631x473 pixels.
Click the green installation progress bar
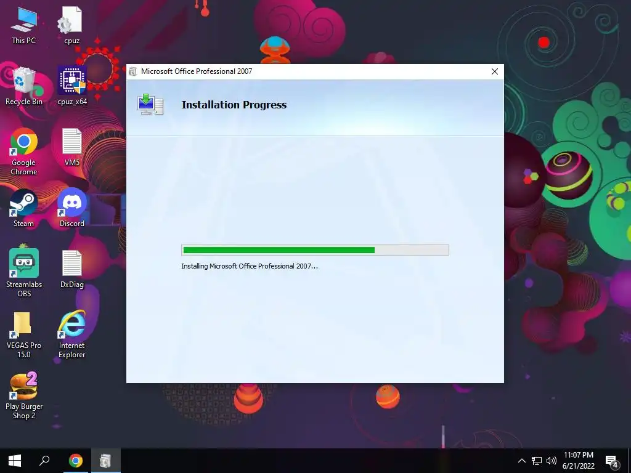[315, 250]
